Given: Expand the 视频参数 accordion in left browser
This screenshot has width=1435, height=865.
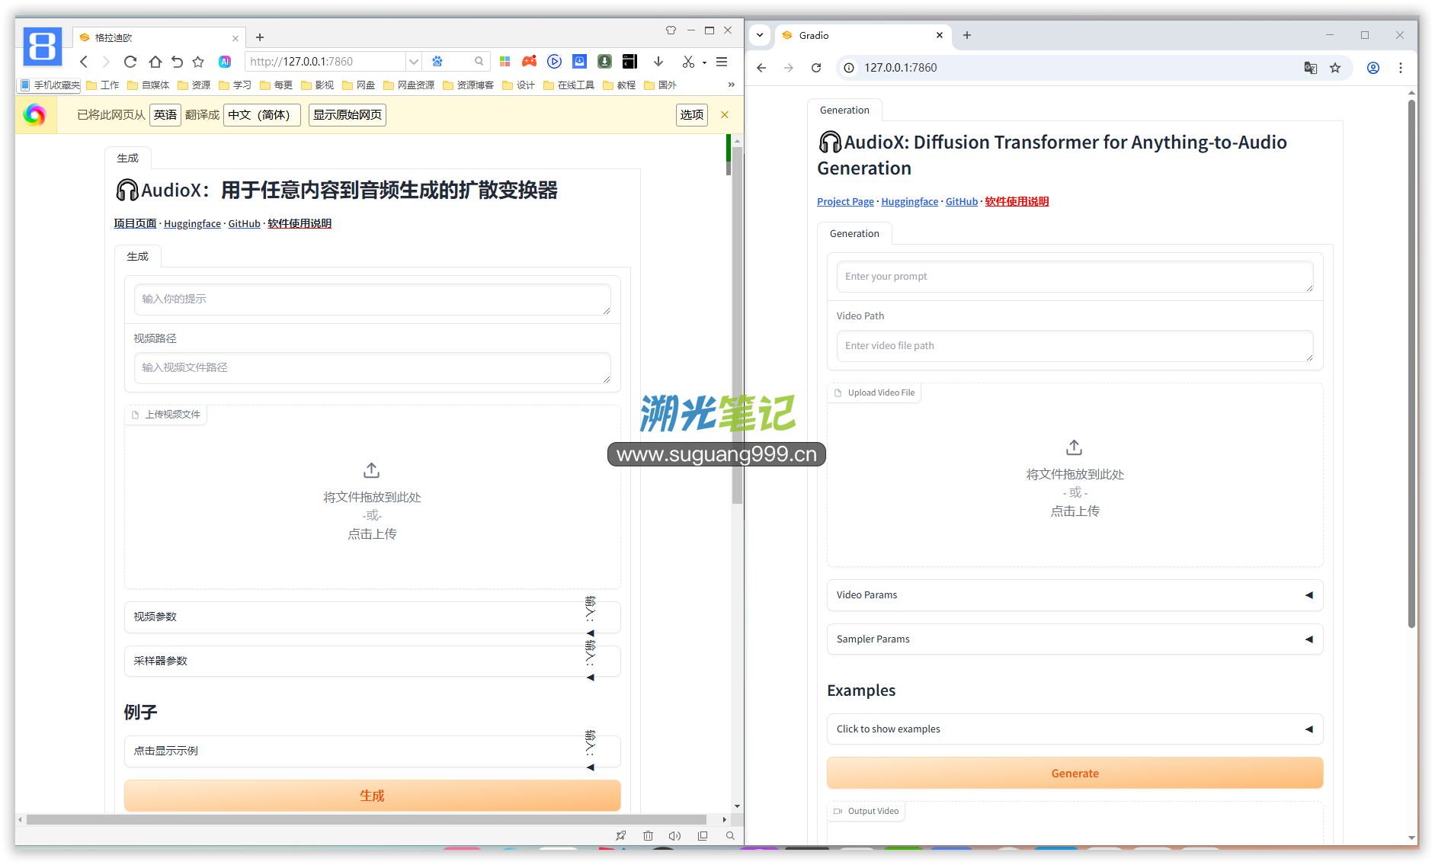Looking at the screenshot, I should click(372, 617).
